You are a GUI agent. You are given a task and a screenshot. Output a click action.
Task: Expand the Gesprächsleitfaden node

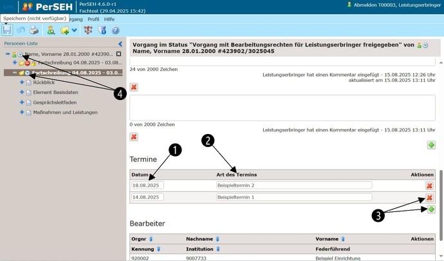click(22, 102)
